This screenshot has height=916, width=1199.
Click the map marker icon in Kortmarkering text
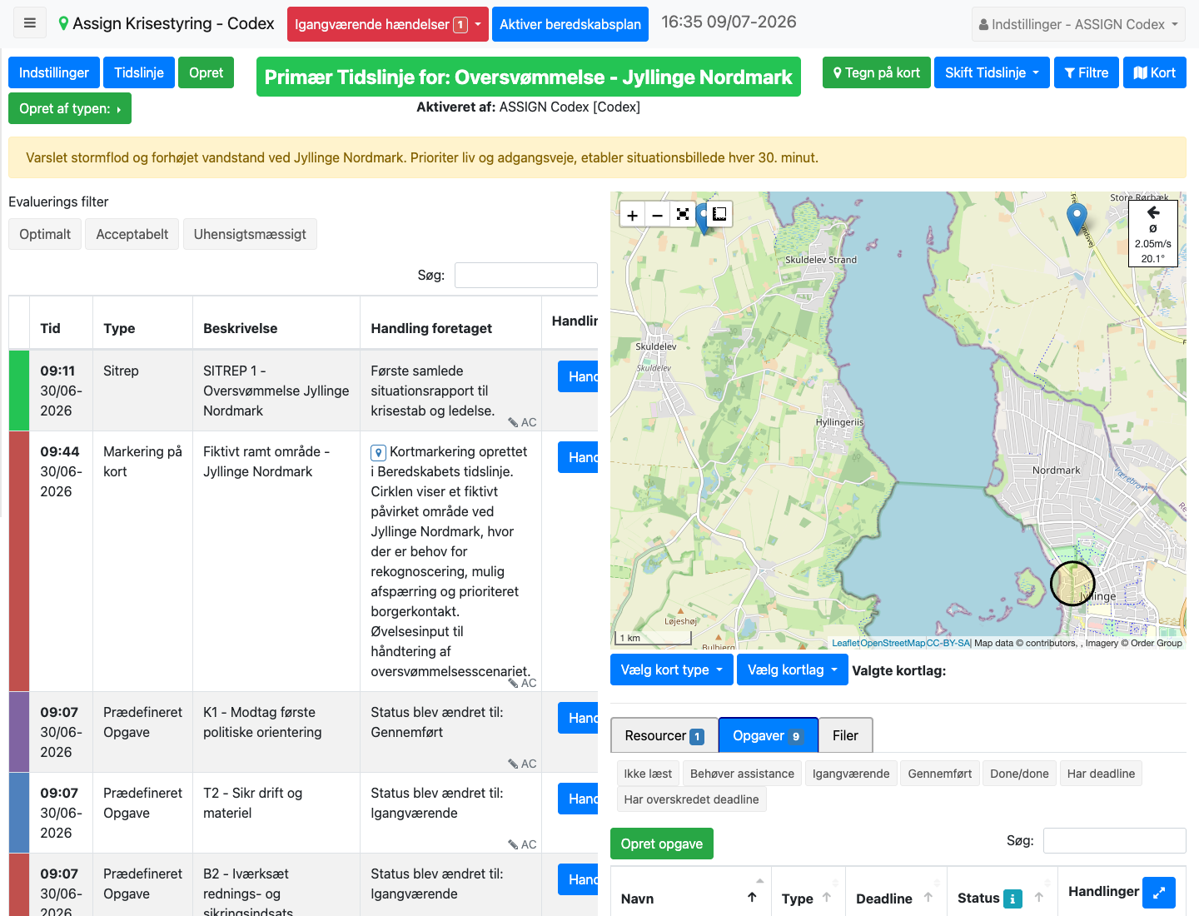pos(378,453)
